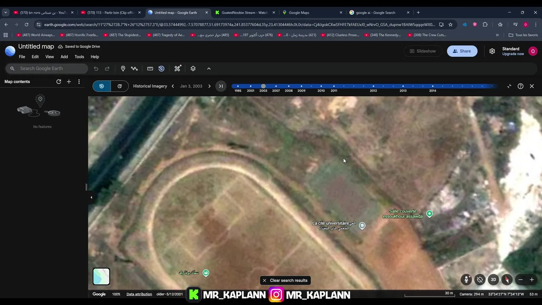Open the map layers tool
542x305 pixels.
(193, 69)
